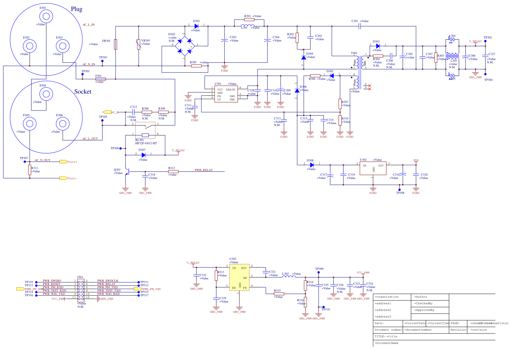The width and height of the screenshot is (512, 350).
Task: Select the R312 resistor on PWR_RELAY line
Action: [173, 172]
